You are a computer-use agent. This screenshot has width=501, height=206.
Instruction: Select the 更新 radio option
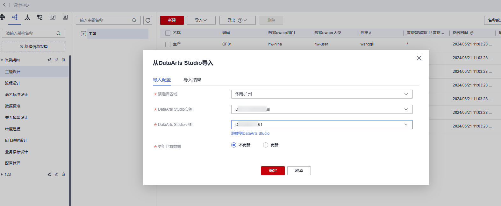click(266, 145)
